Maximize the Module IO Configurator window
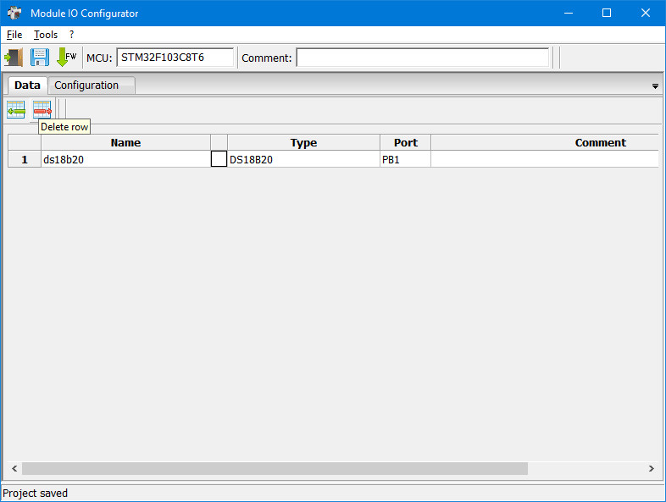Image resolution: width=666 pixels, height=502 pixels. point(607,13)
